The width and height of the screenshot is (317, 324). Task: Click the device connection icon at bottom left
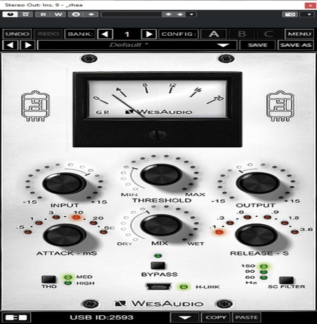point(16,317)
